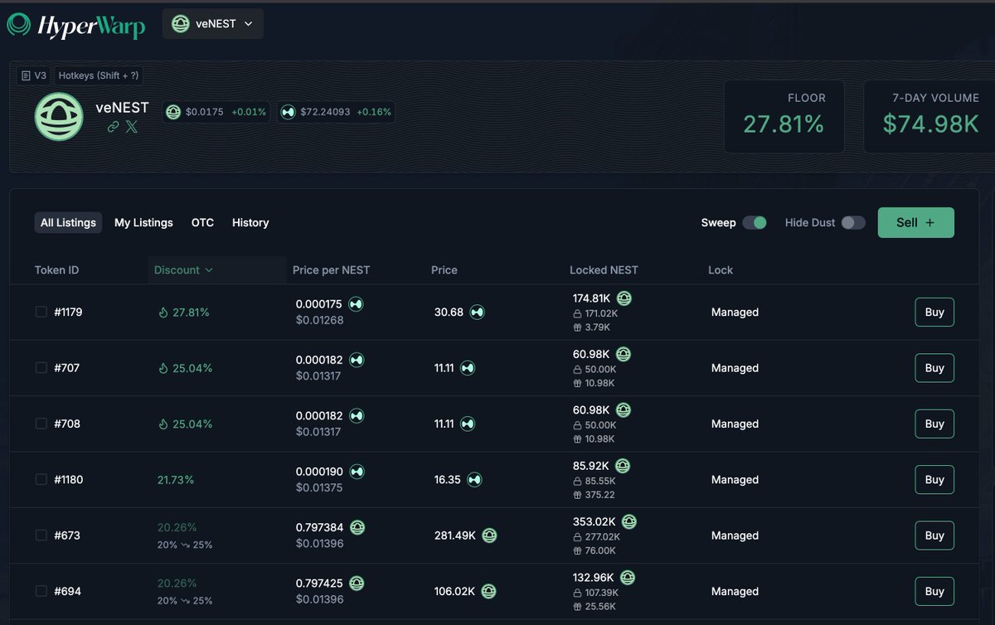Click the token icon next to 16.35
Viewport: 995px width, 625px height.
474,479
